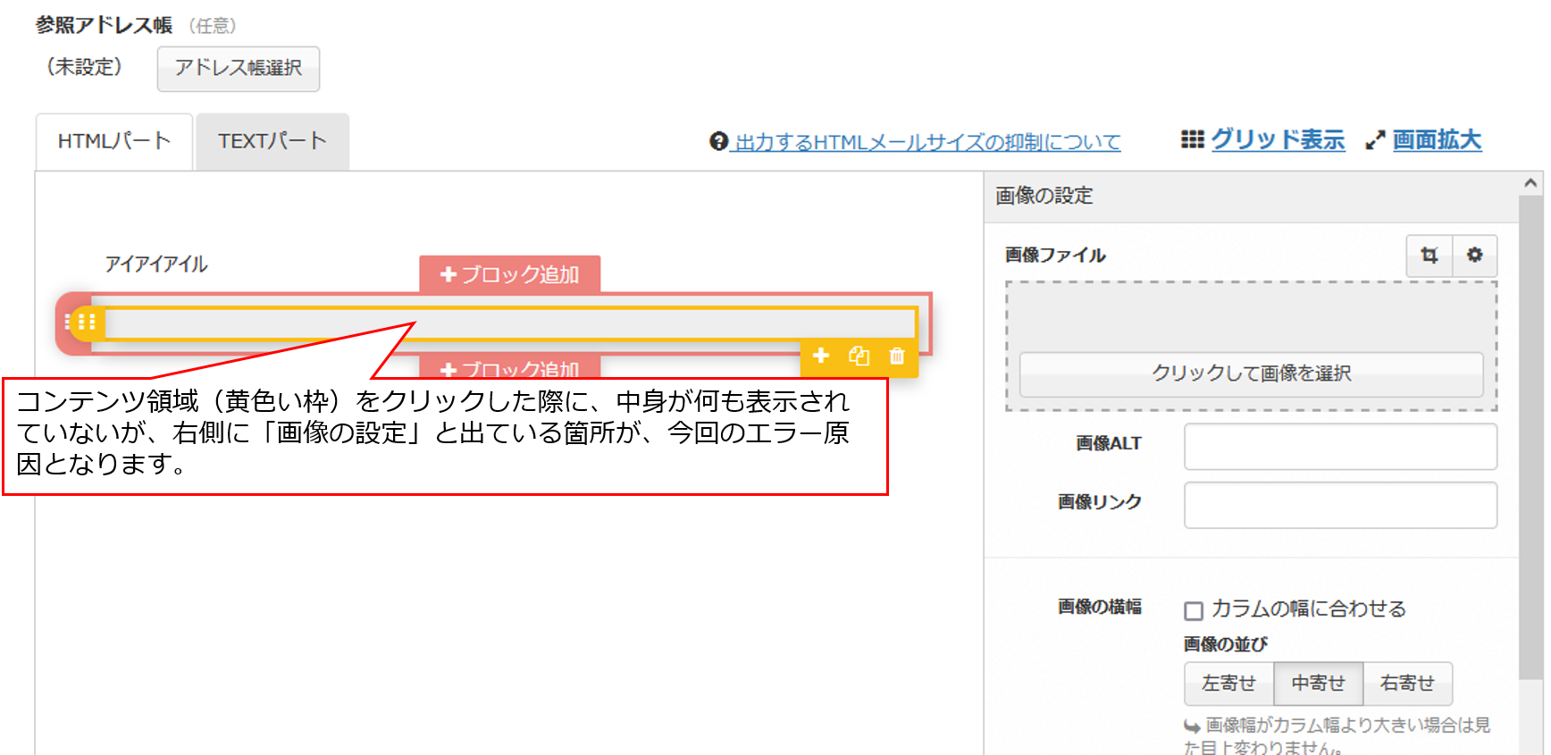The width and height of the screenshot is (1551, 755).
Task: Grab the yellow block drag handle icon
Action: coord(86,322)
